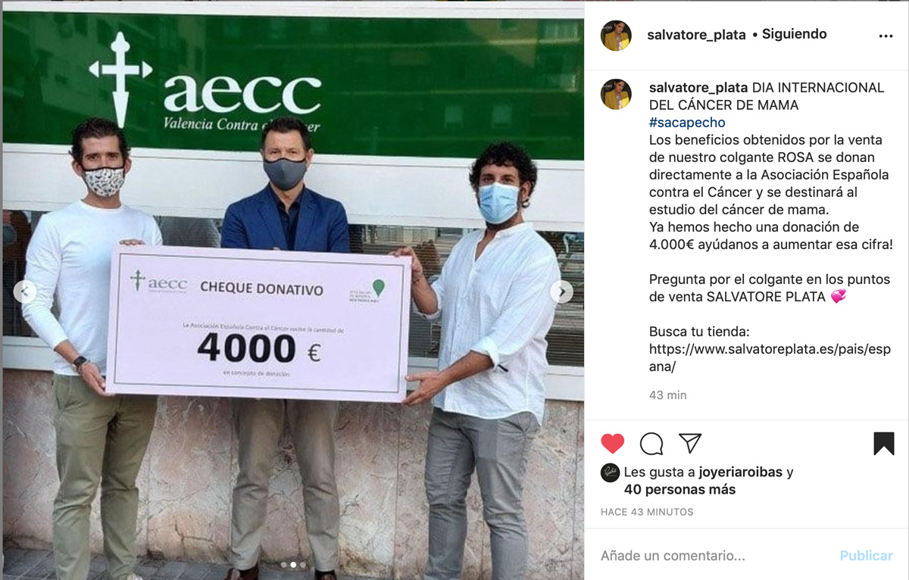The height and width of the screenshot is (580, 909).
Task: Open the HACE 43 MINUTOS timestamp
Action: pos(647,512)
